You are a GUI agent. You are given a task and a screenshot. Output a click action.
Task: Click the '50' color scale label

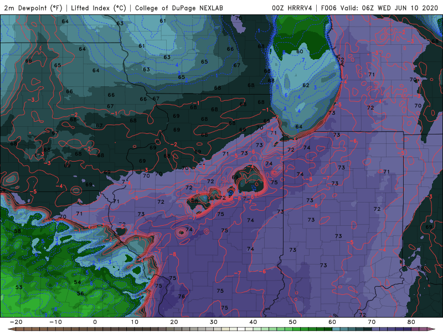click(x=293, y=322)
